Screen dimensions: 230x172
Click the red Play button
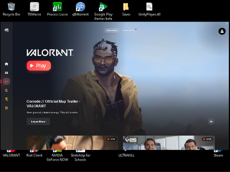pos(39,66)
